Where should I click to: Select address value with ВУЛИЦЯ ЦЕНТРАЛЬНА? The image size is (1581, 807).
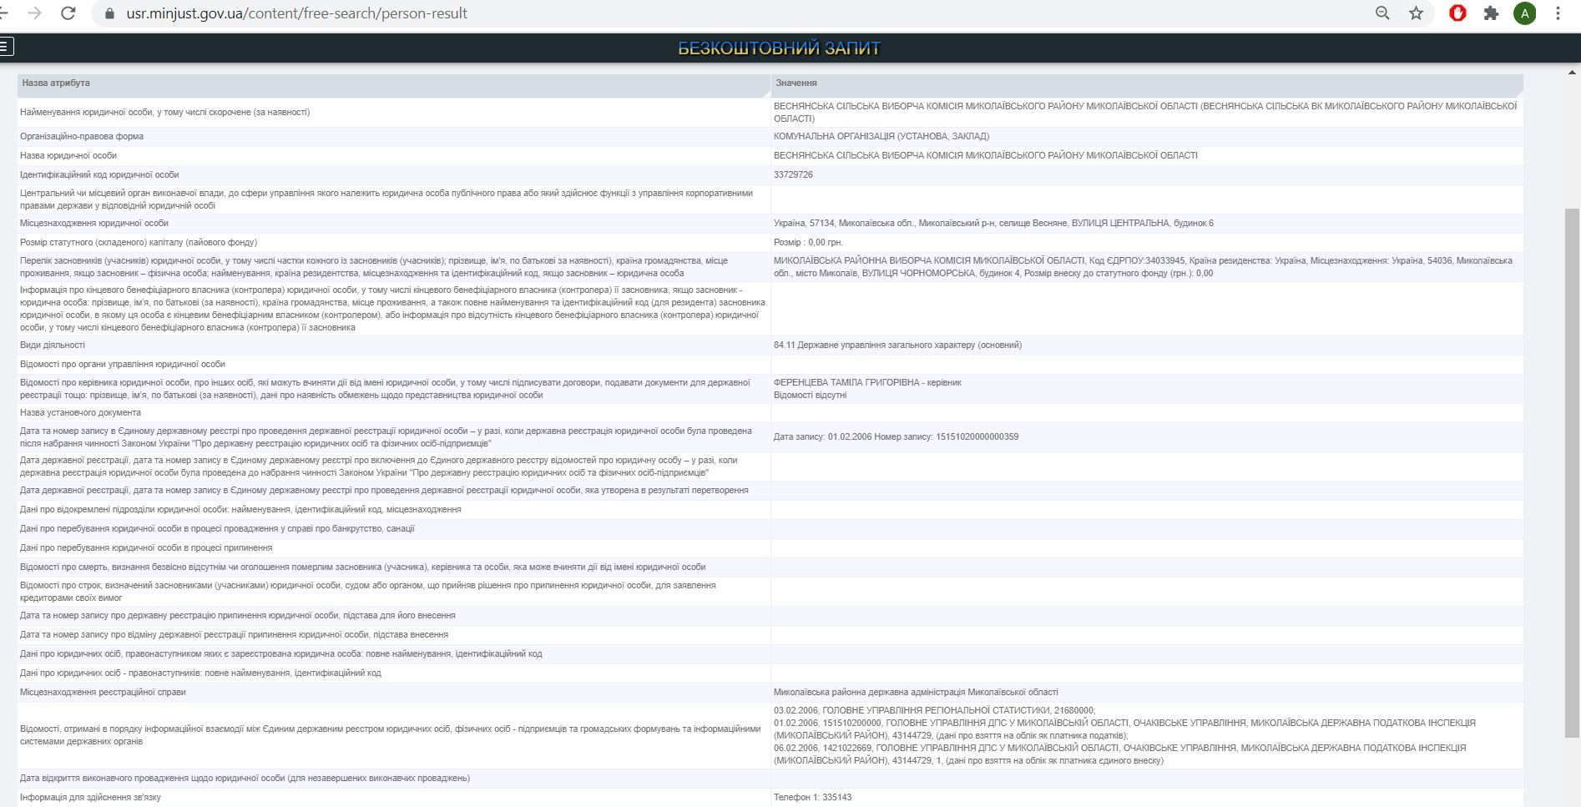(993, 223)
